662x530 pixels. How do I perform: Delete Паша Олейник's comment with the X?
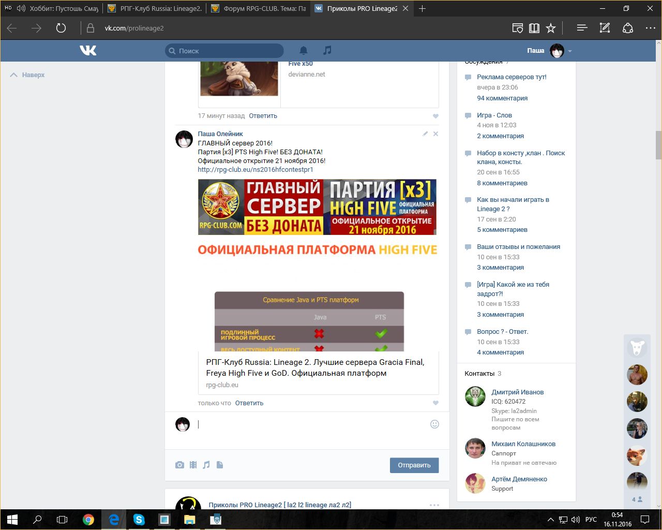click(x=435, y=134)
